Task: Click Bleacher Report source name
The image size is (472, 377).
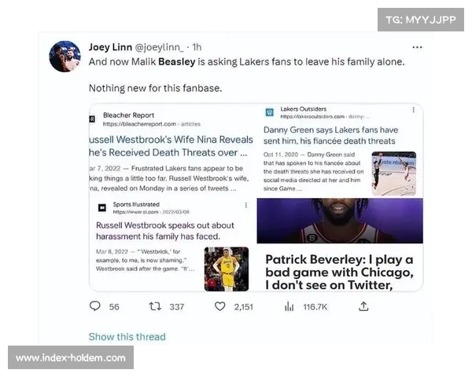Action: coord(128,115)
